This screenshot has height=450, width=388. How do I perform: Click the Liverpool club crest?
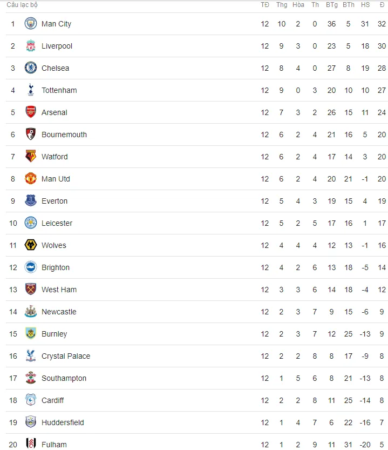coord(31,45)
